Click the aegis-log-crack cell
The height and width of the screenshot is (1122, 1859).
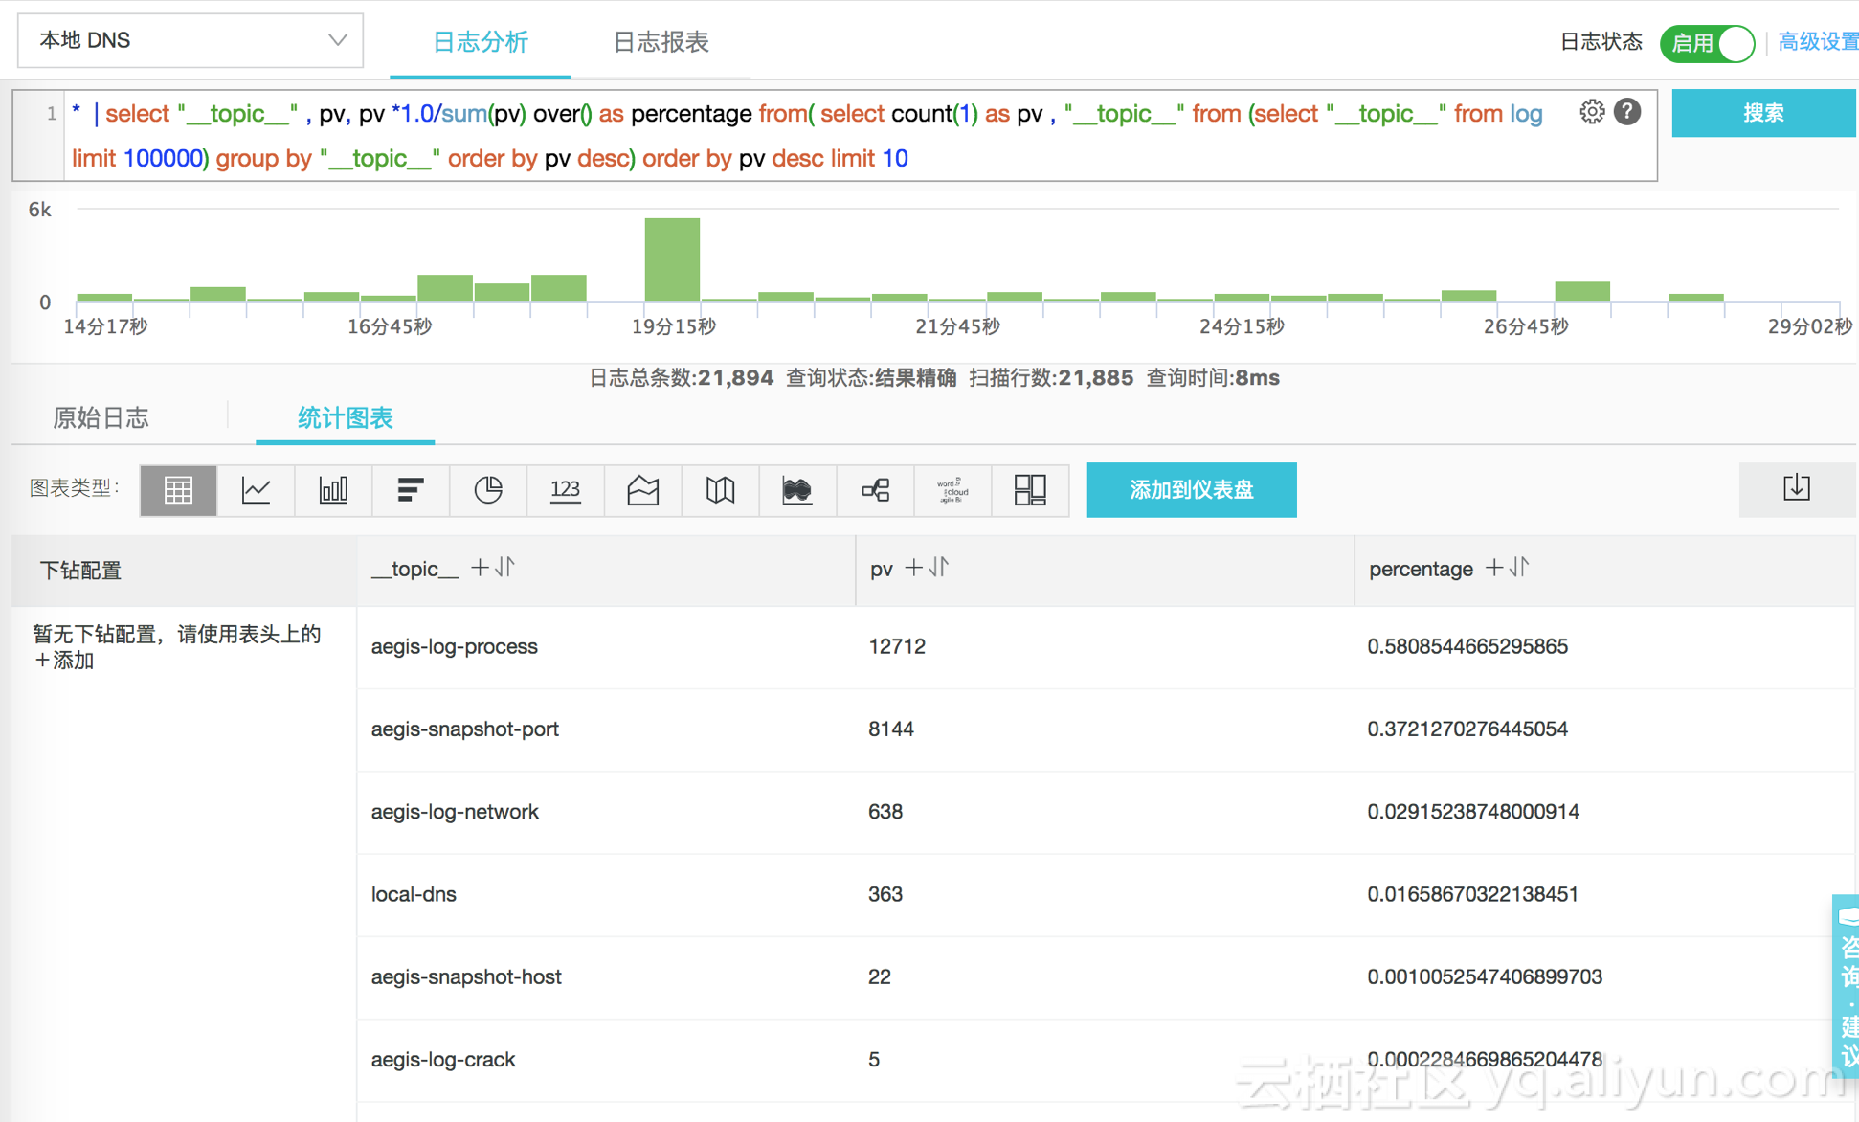click(443, 1059)
